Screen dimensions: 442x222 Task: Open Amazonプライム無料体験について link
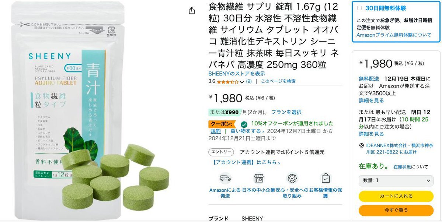(394, 35)
